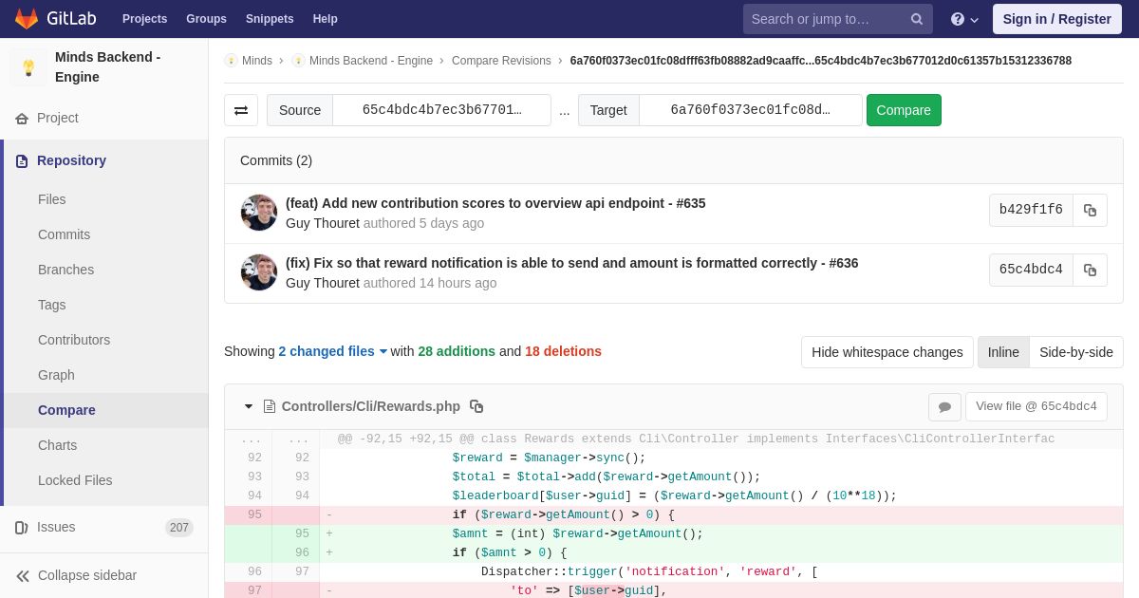Copy Rewards.php file path
This screenshot has width=1139, height=598.
pos(476,406)
